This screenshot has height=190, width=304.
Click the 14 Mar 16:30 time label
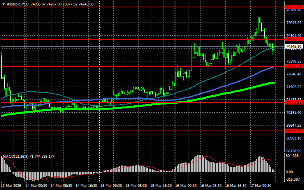[86, 186]
